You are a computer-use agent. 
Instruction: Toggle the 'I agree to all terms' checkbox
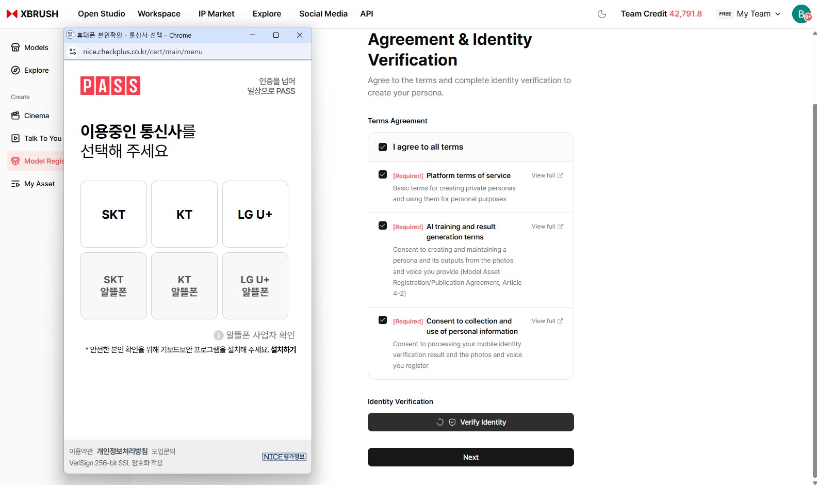383,147
